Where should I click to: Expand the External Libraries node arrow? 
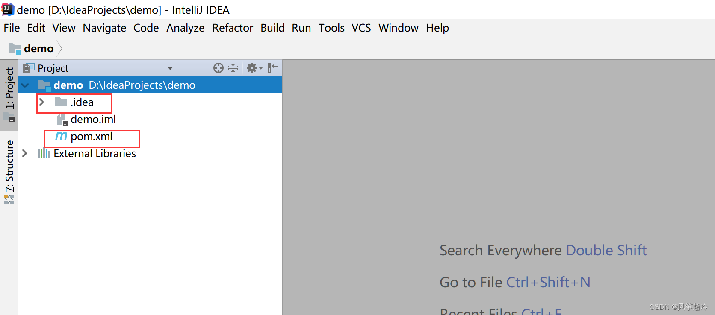[x=25, y=153]
